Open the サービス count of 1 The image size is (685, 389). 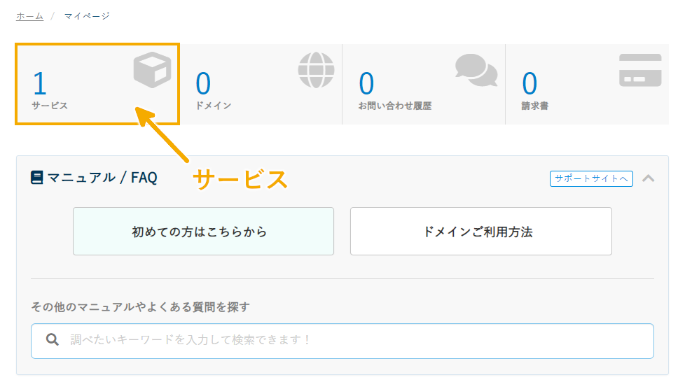[x=40, y=83]
